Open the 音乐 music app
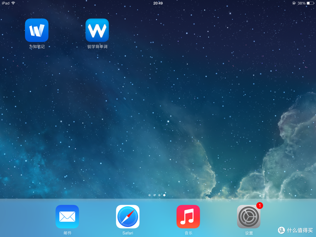The image size is (316, 237). pos(188,217)
